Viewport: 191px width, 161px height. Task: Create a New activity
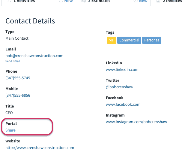pos(68,1)
